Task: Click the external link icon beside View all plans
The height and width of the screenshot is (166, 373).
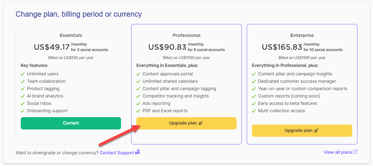Action: [x=355, y=152]
